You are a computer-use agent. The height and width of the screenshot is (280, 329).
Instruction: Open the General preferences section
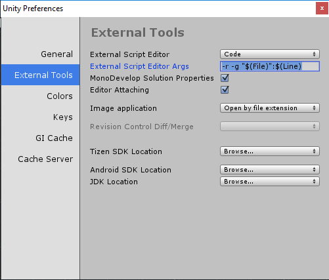[x=41, y=54]
